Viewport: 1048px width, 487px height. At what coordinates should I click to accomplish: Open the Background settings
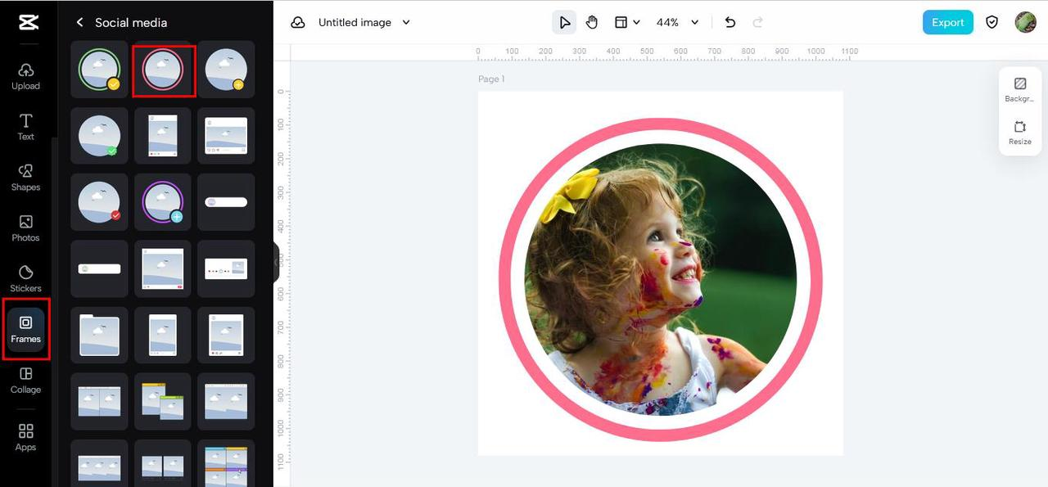coord(1019,89)
